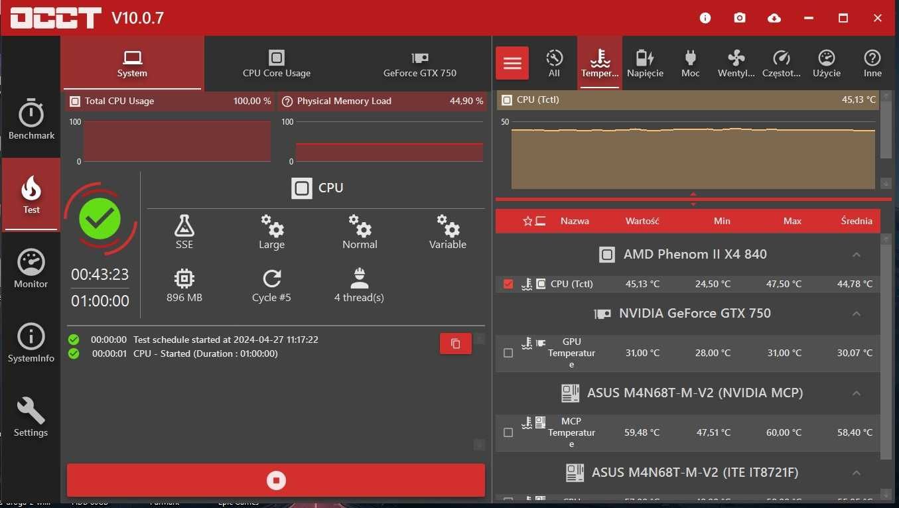Click the info icon in title bar
Screen dimensions: 899x508
705,18
